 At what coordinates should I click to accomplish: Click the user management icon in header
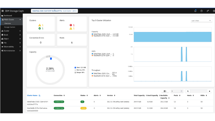(x=208, y=11)
